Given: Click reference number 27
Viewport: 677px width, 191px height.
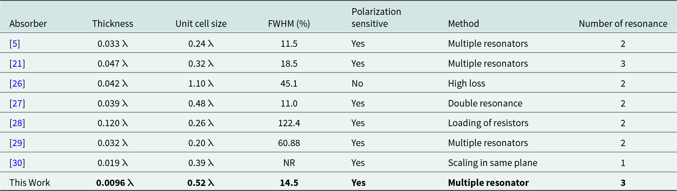Looking at the screenshot, I should pyautogui.click(x=17, y=103).
